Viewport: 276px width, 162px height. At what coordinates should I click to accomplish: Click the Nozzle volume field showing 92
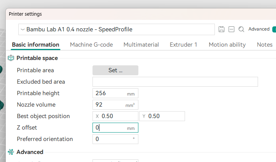click(x=115, y=105)
